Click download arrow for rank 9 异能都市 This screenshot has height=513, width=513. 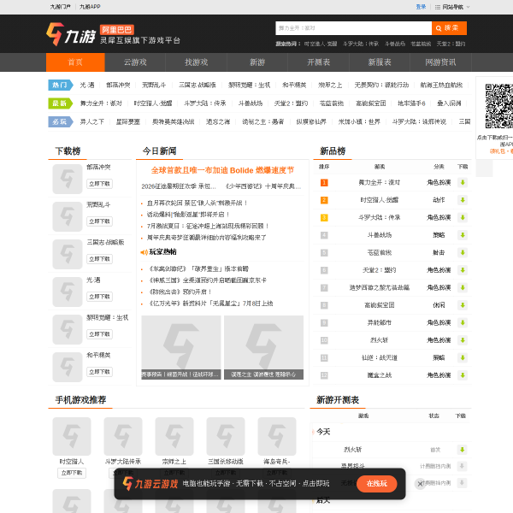463,323
